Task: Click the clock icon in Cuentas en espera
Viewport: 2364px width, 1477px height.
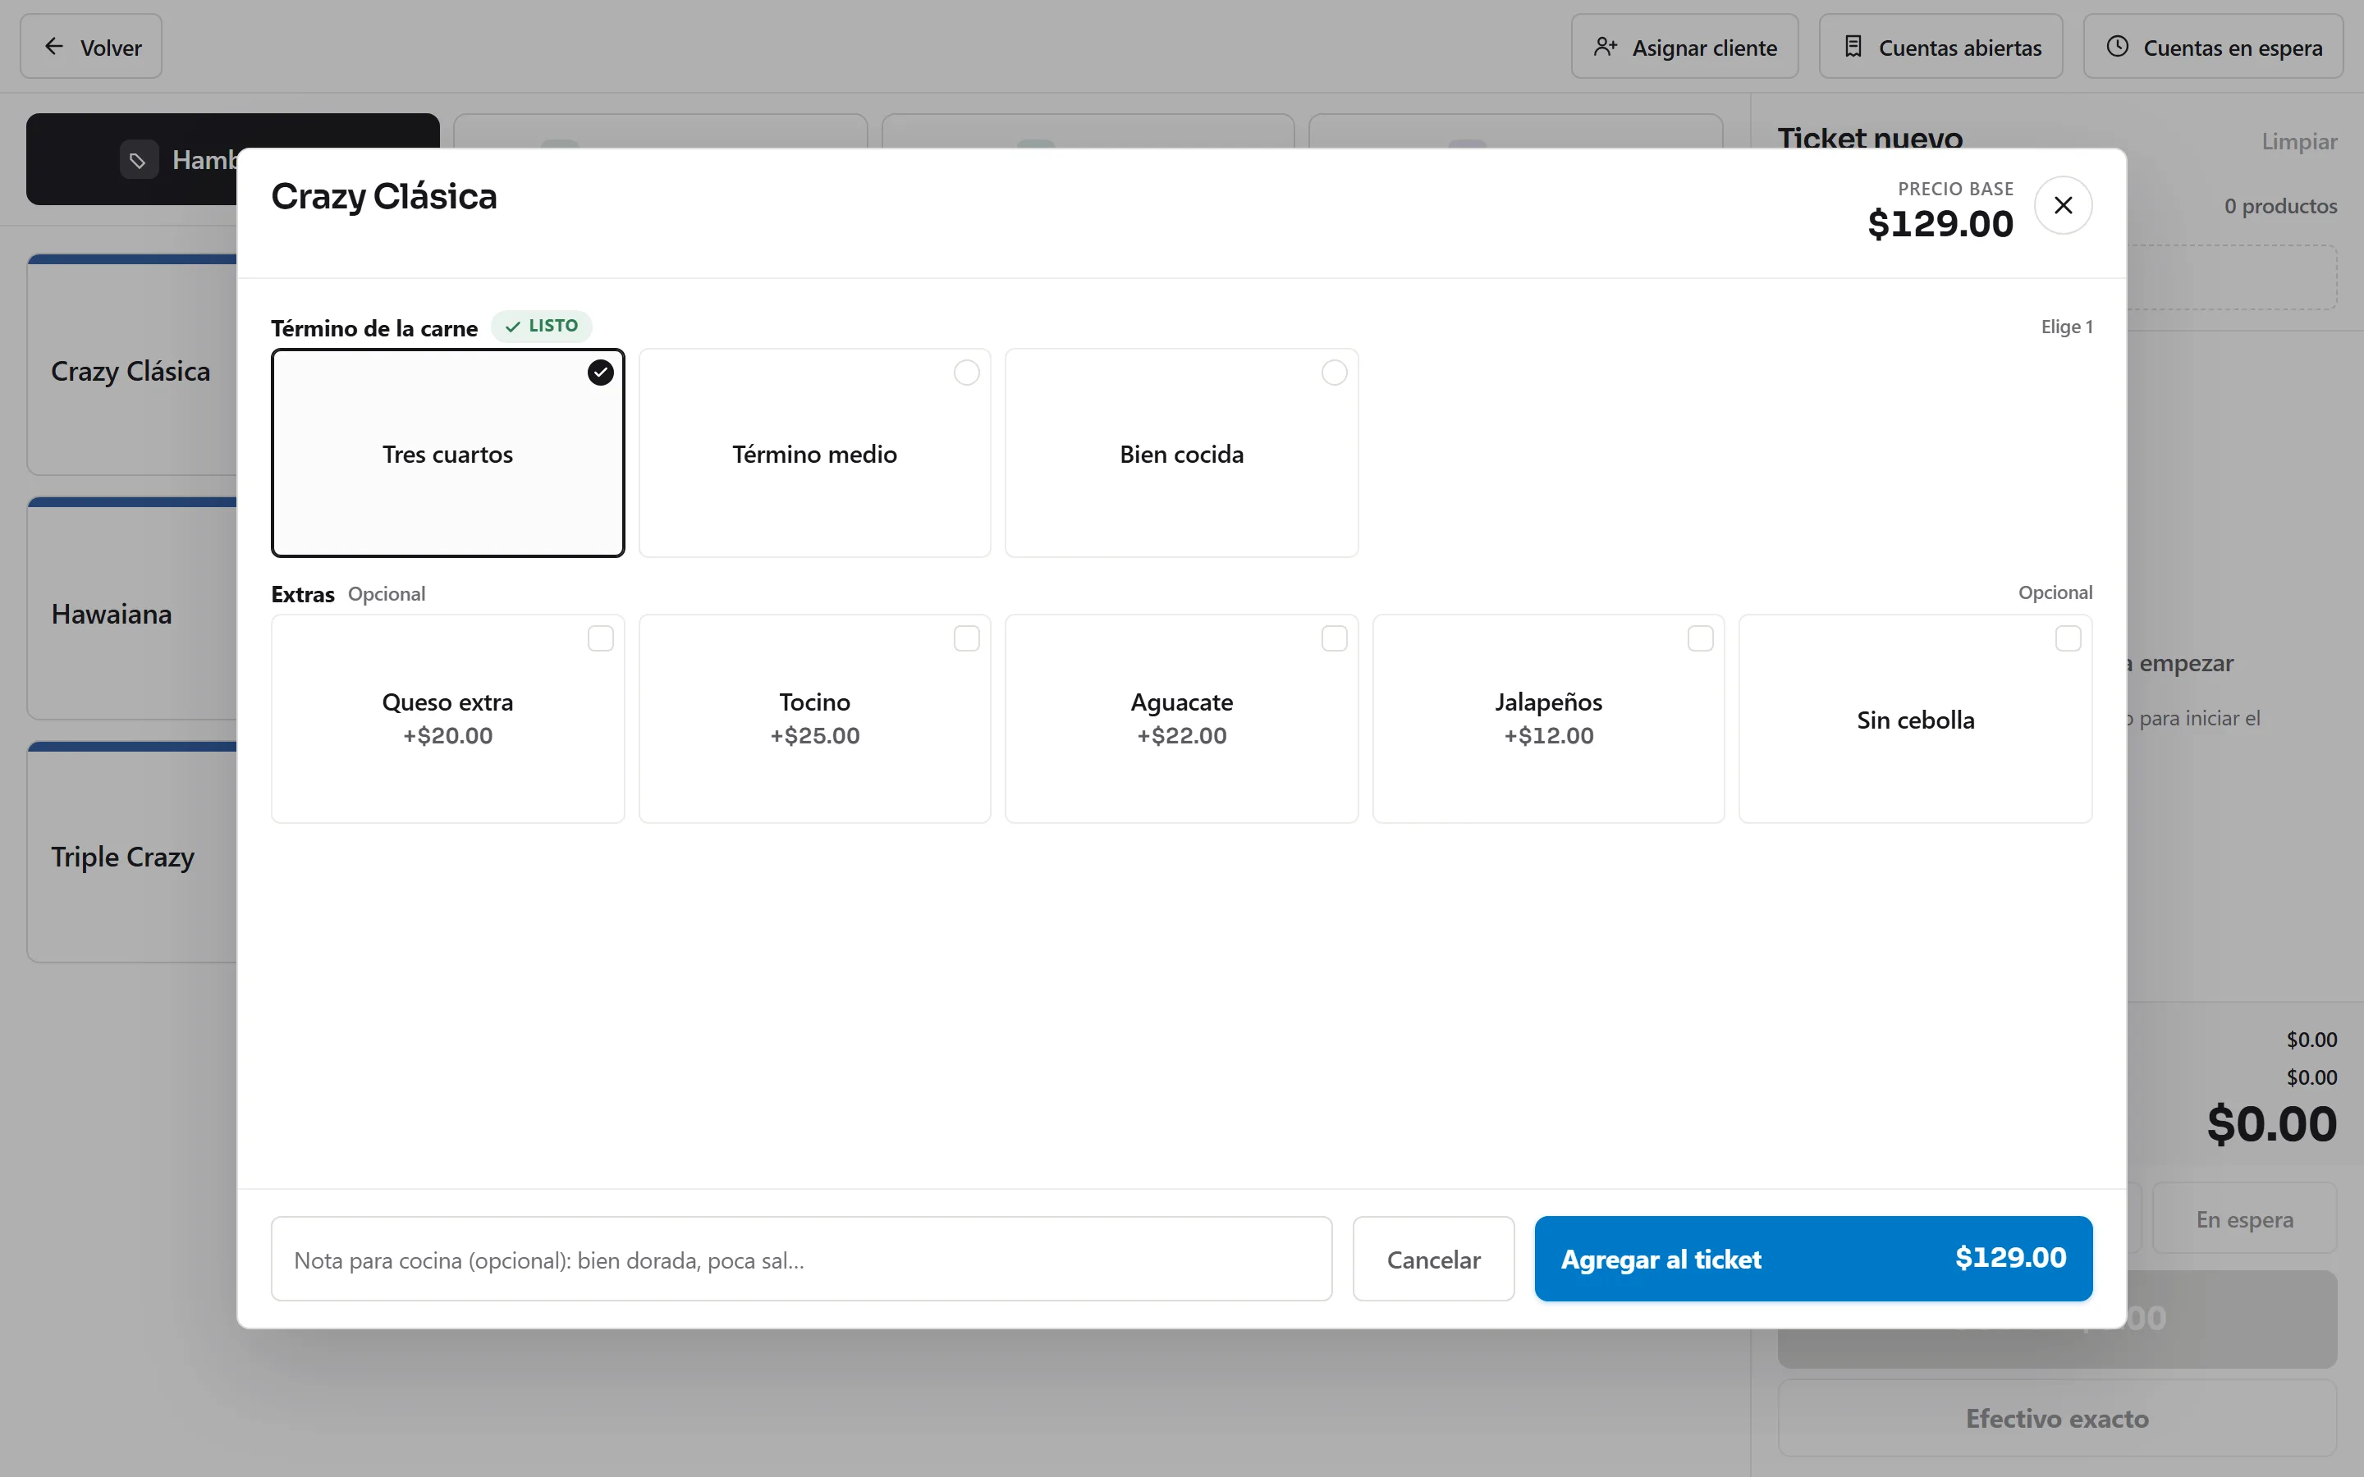Action: (2117, 46)
